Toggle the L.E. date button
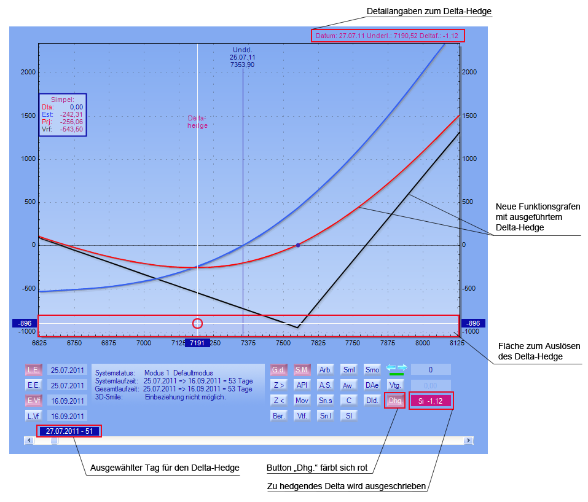 coord(33,371)
